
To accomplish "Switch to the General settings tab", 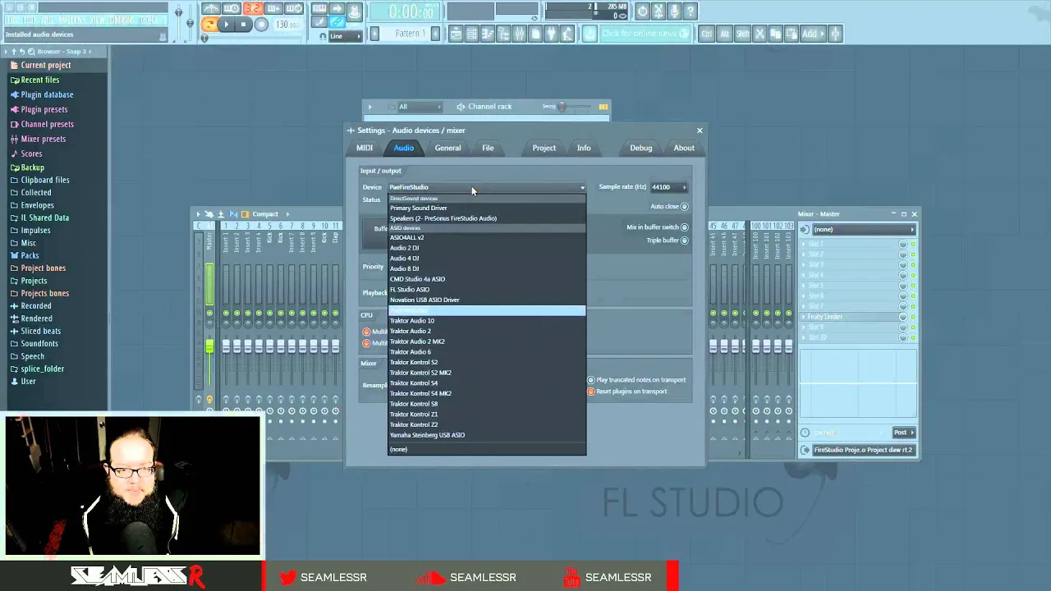I will (x=447, y=148).
